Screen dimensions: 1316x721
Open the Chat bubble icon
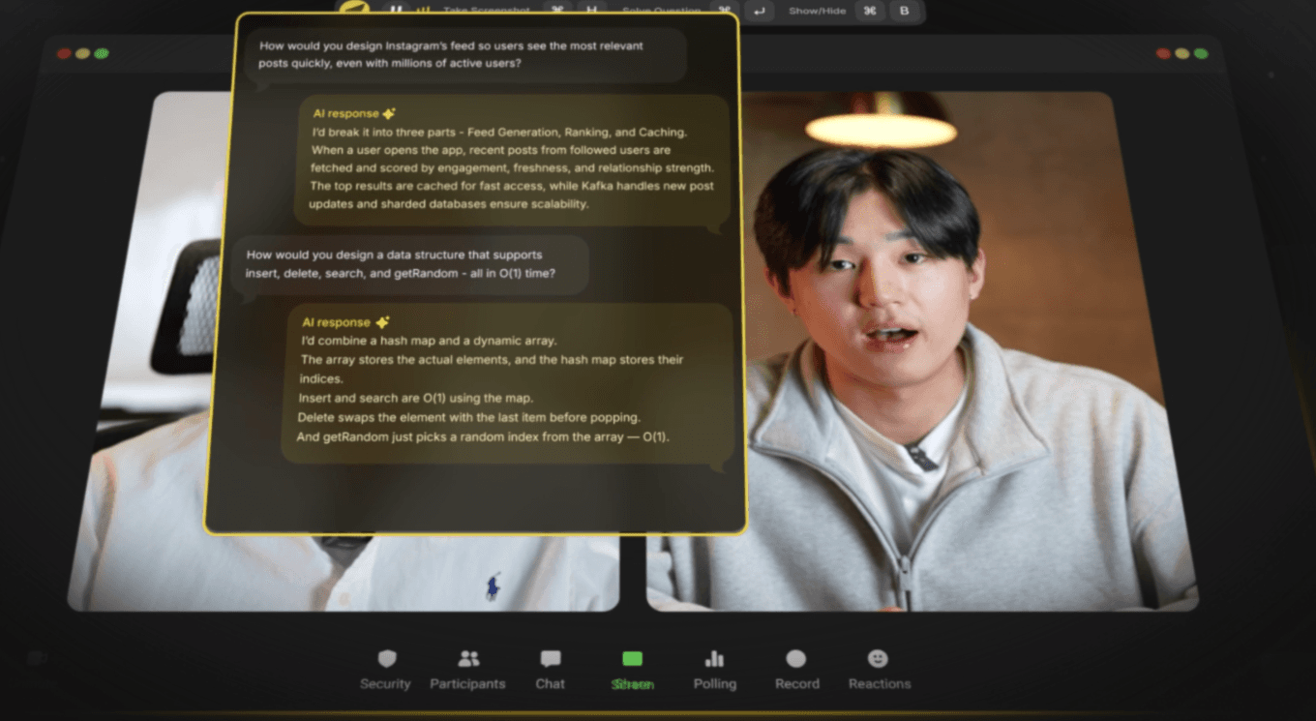pos(551,659)
